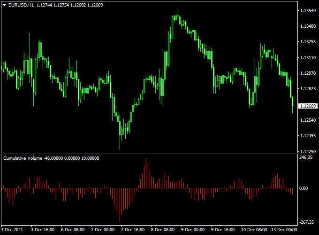
Task: Select price level 1.13400 on the scale
Action: 308,26
